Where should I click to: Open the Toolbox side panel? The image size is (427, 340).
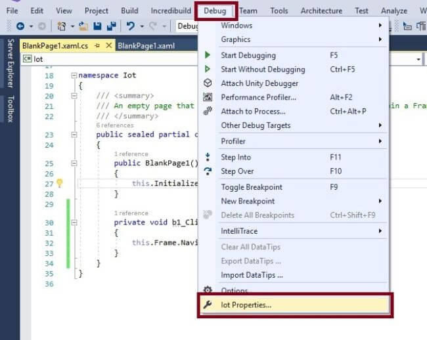click(11, 108)
